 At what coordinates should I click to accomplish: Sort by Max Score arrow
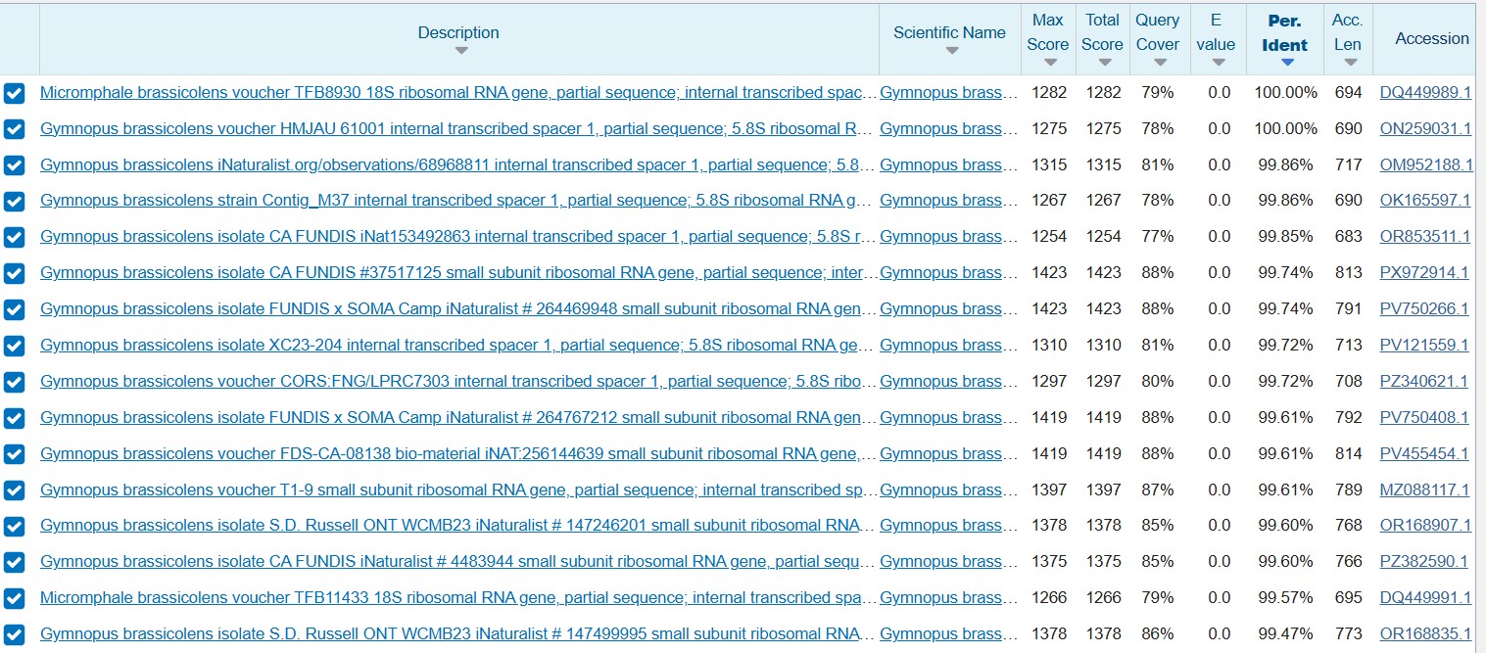pos(1050,63)
